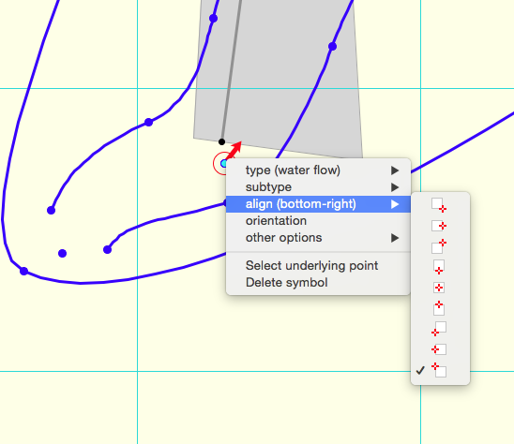Choose left align icon (cross on square's right edge)
The height and width of the screenshot is (444, 514).
pos(439,226)
